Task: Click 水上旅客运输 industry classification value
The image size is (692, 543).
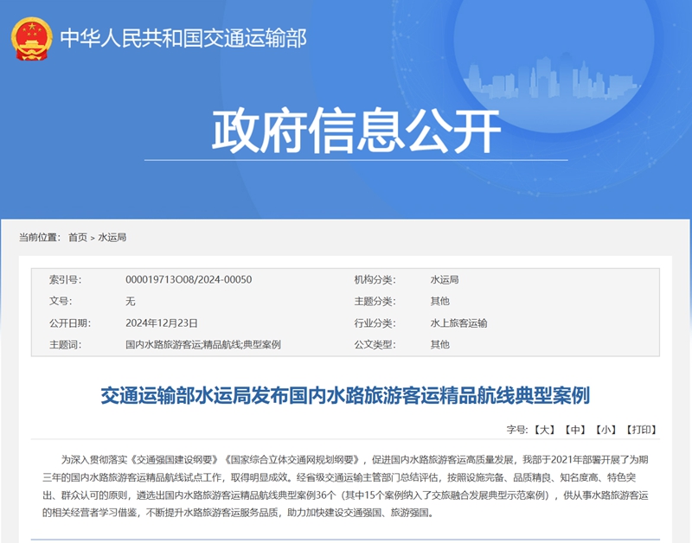Action: click(458, 323)
